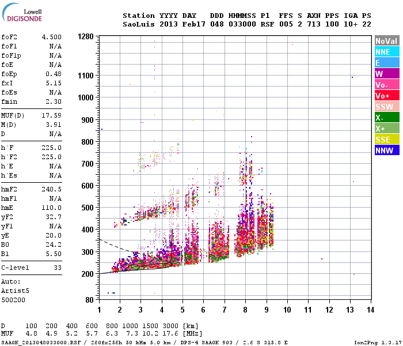The width and height of the screenshot is (403, 346).
Task: Click the 80 km y-axis label
Action: [89, 300]
